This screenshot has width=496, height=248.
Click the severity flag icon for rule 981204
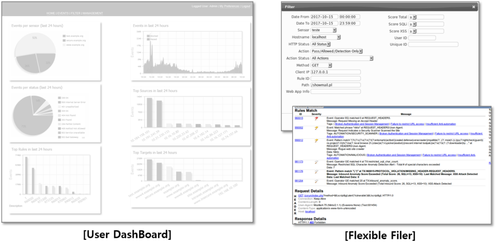[316, 181]
